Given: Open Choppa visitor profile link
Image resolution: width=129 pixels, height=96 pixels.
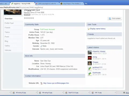Looking at the screenshot, I should tap(95, 62).
